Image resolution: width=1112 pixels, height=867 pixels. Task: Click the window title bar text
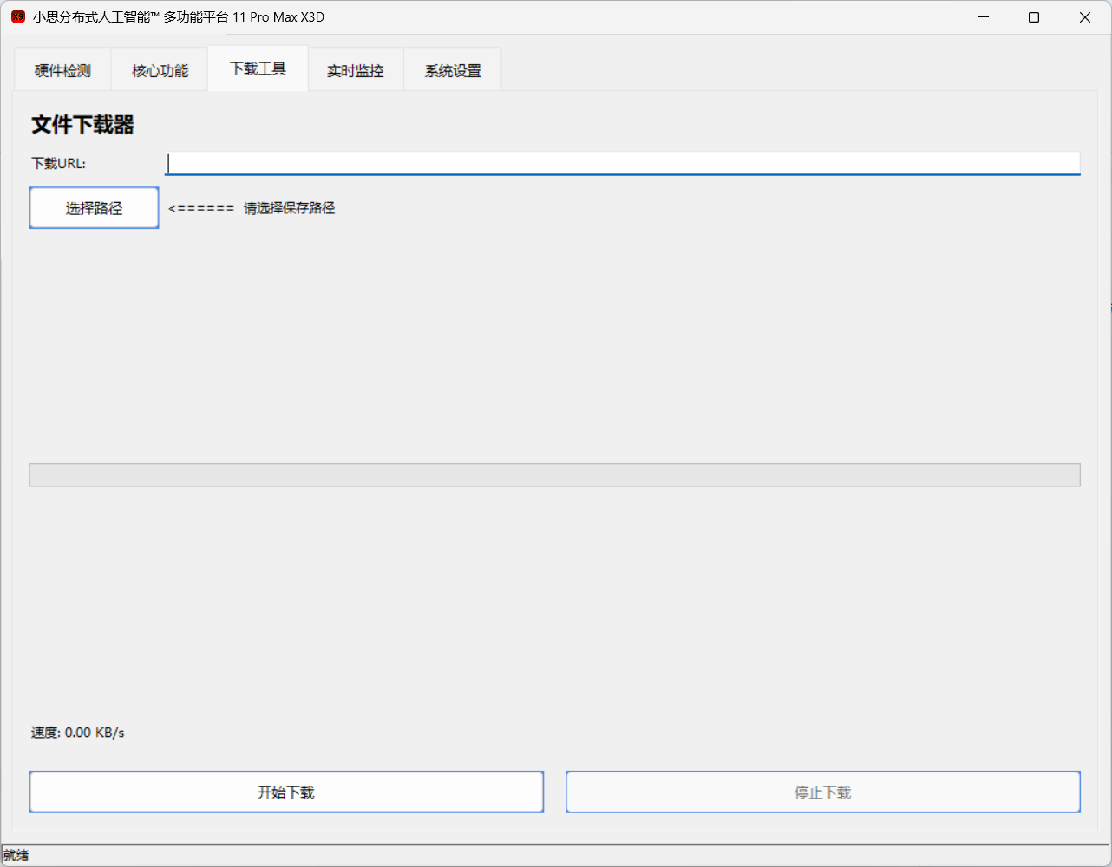[179, 17]
